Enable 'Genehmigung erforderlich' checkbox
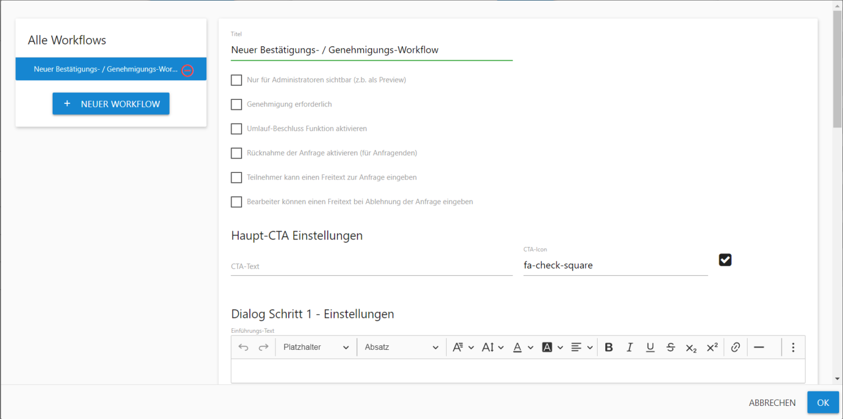 coord(236,104)
